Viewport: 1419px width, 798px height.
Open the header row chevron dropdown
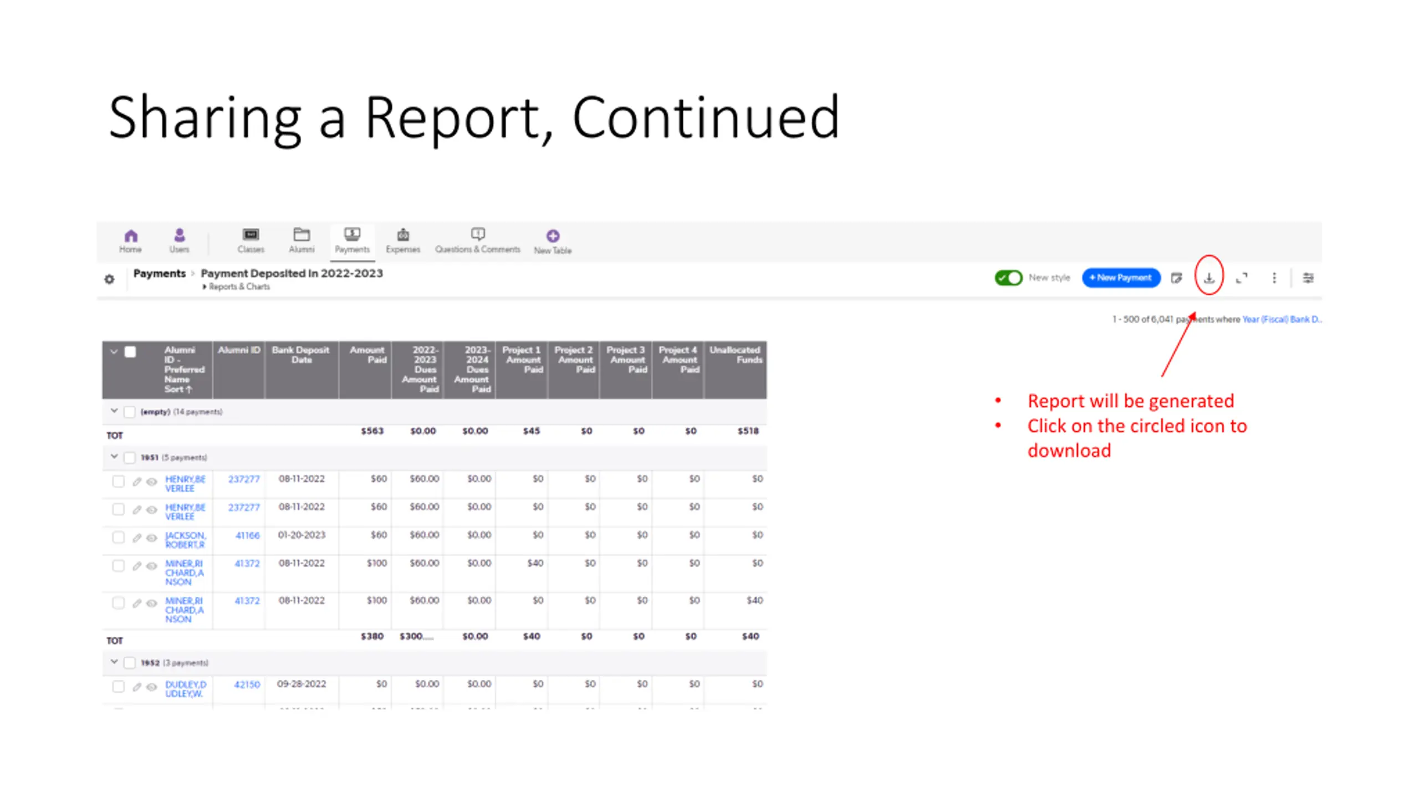coord(114,351)
